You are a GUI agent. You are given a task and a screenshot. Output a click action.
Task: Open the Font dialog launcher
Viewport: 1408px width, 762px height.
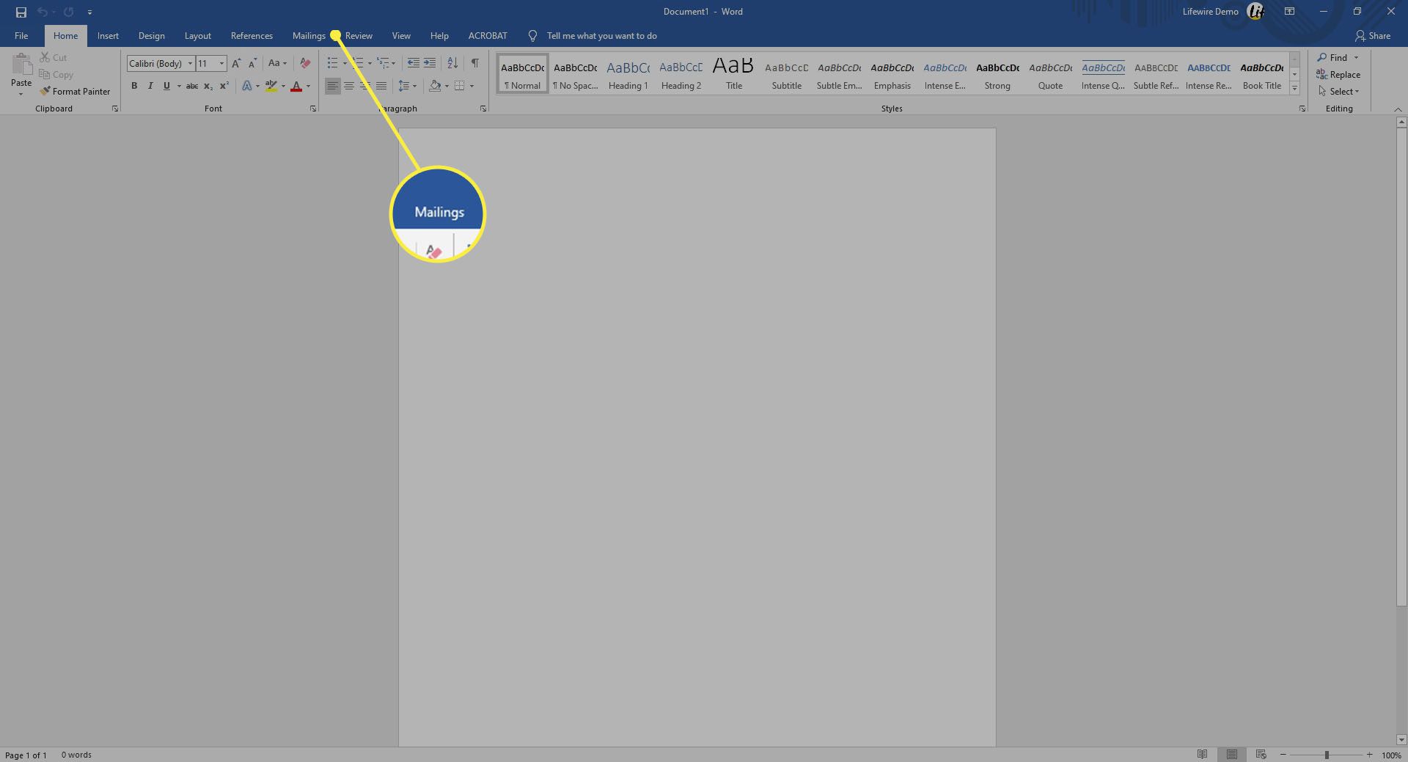tap(313, 109)
